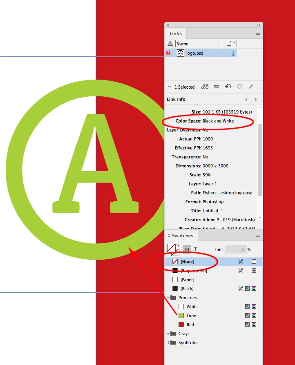
Task: Click the Color Space: Black and White value
Action: pos(218,121)
